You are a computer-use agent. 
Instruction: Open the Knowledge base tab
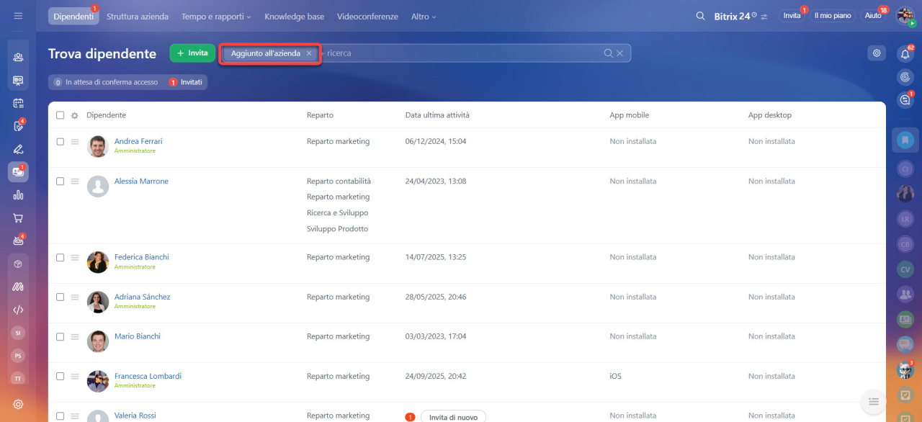294,17
